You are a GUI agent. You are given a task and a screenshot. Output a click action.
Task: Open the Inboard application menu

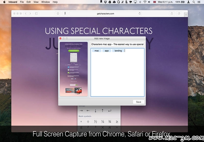click(x=13, y=2)
